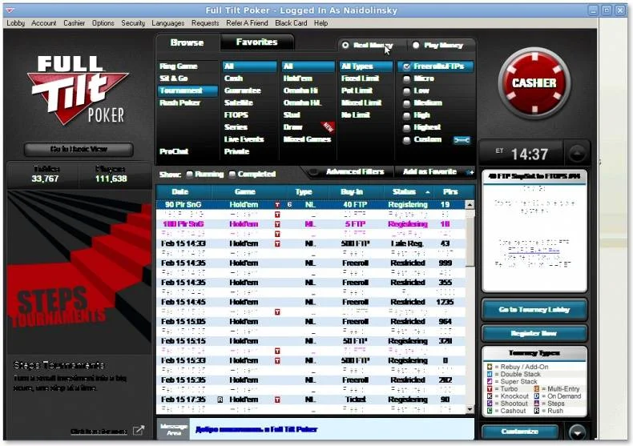This screenshot has height=446, width=633.
Task: Click the Rush legend icon in Tourney Types
Action: tap(537, 411)
